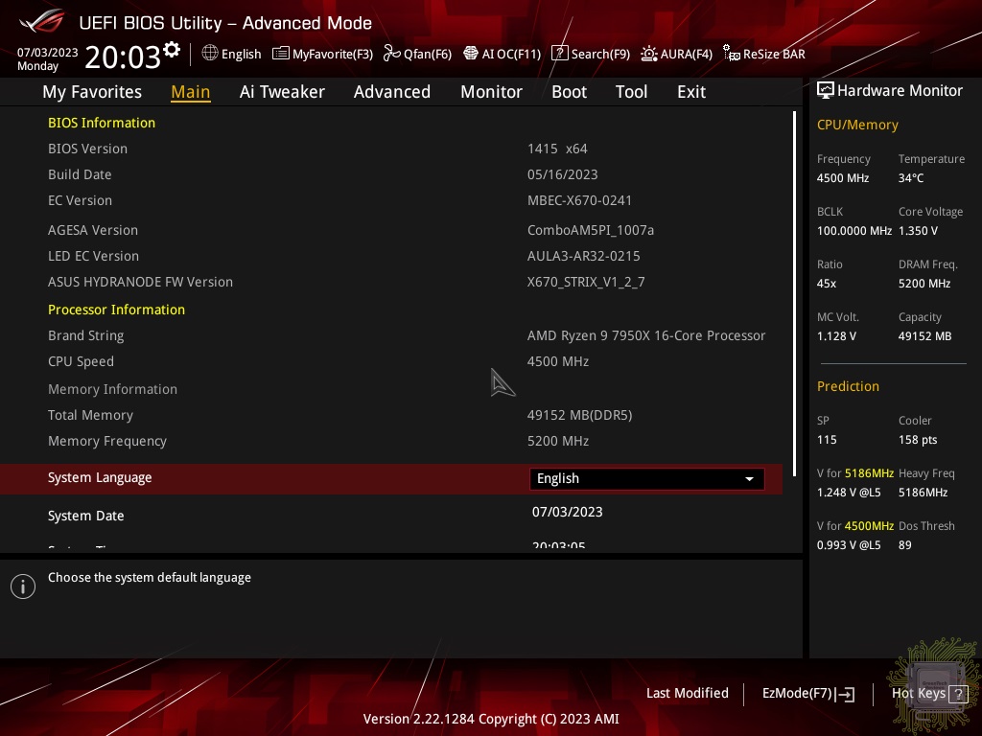Toggle ReSize BAR option

tap(764, 54)
